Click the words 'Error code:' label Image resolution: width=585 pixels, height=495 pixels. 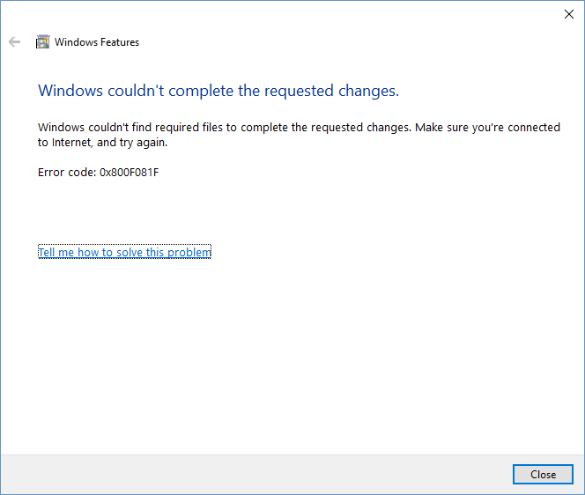point(67,173)
